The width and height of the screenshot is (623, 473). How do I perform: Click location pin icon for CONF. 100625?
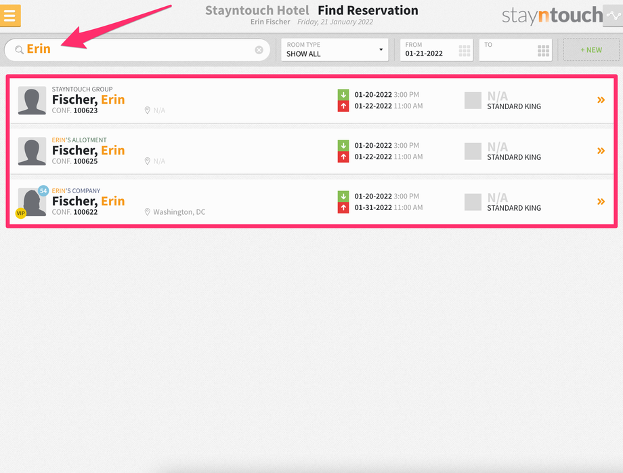click(147, 161)
